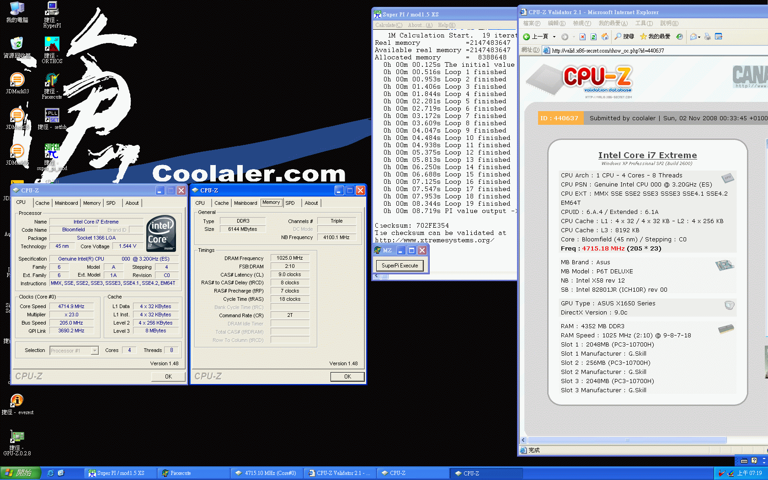Image resolution: width=768 pixels, height=480 pixels.
Task: Click the IE Forward arrow icon
Action: point(565,37)
